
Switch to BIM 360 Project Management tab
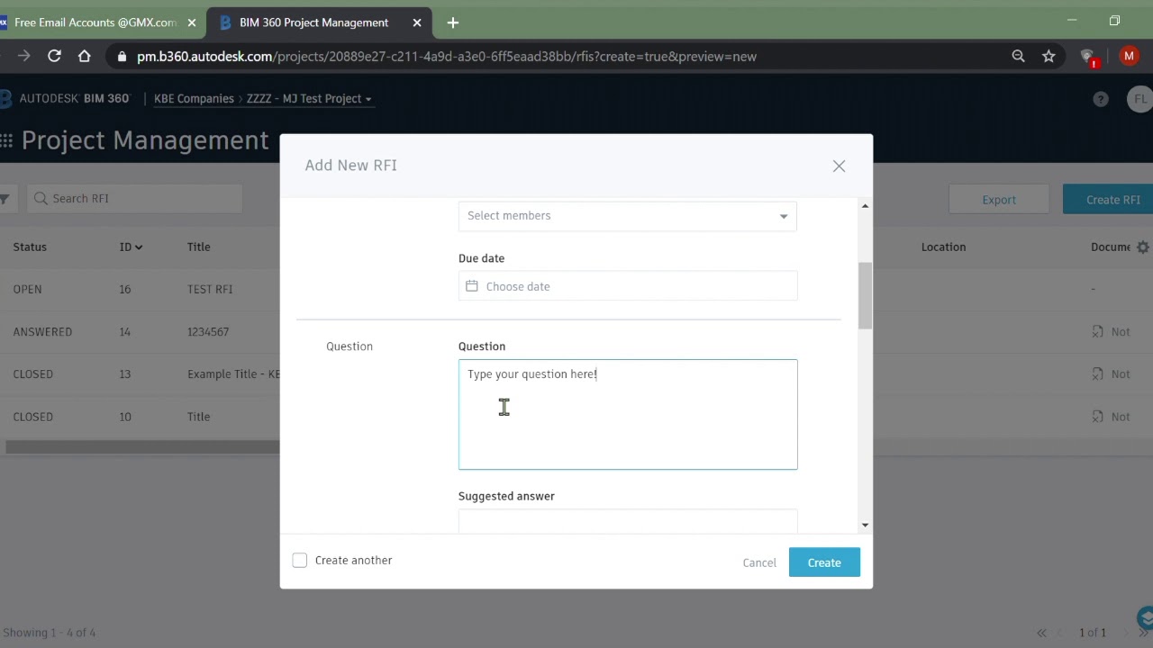(x=319, y=22)
